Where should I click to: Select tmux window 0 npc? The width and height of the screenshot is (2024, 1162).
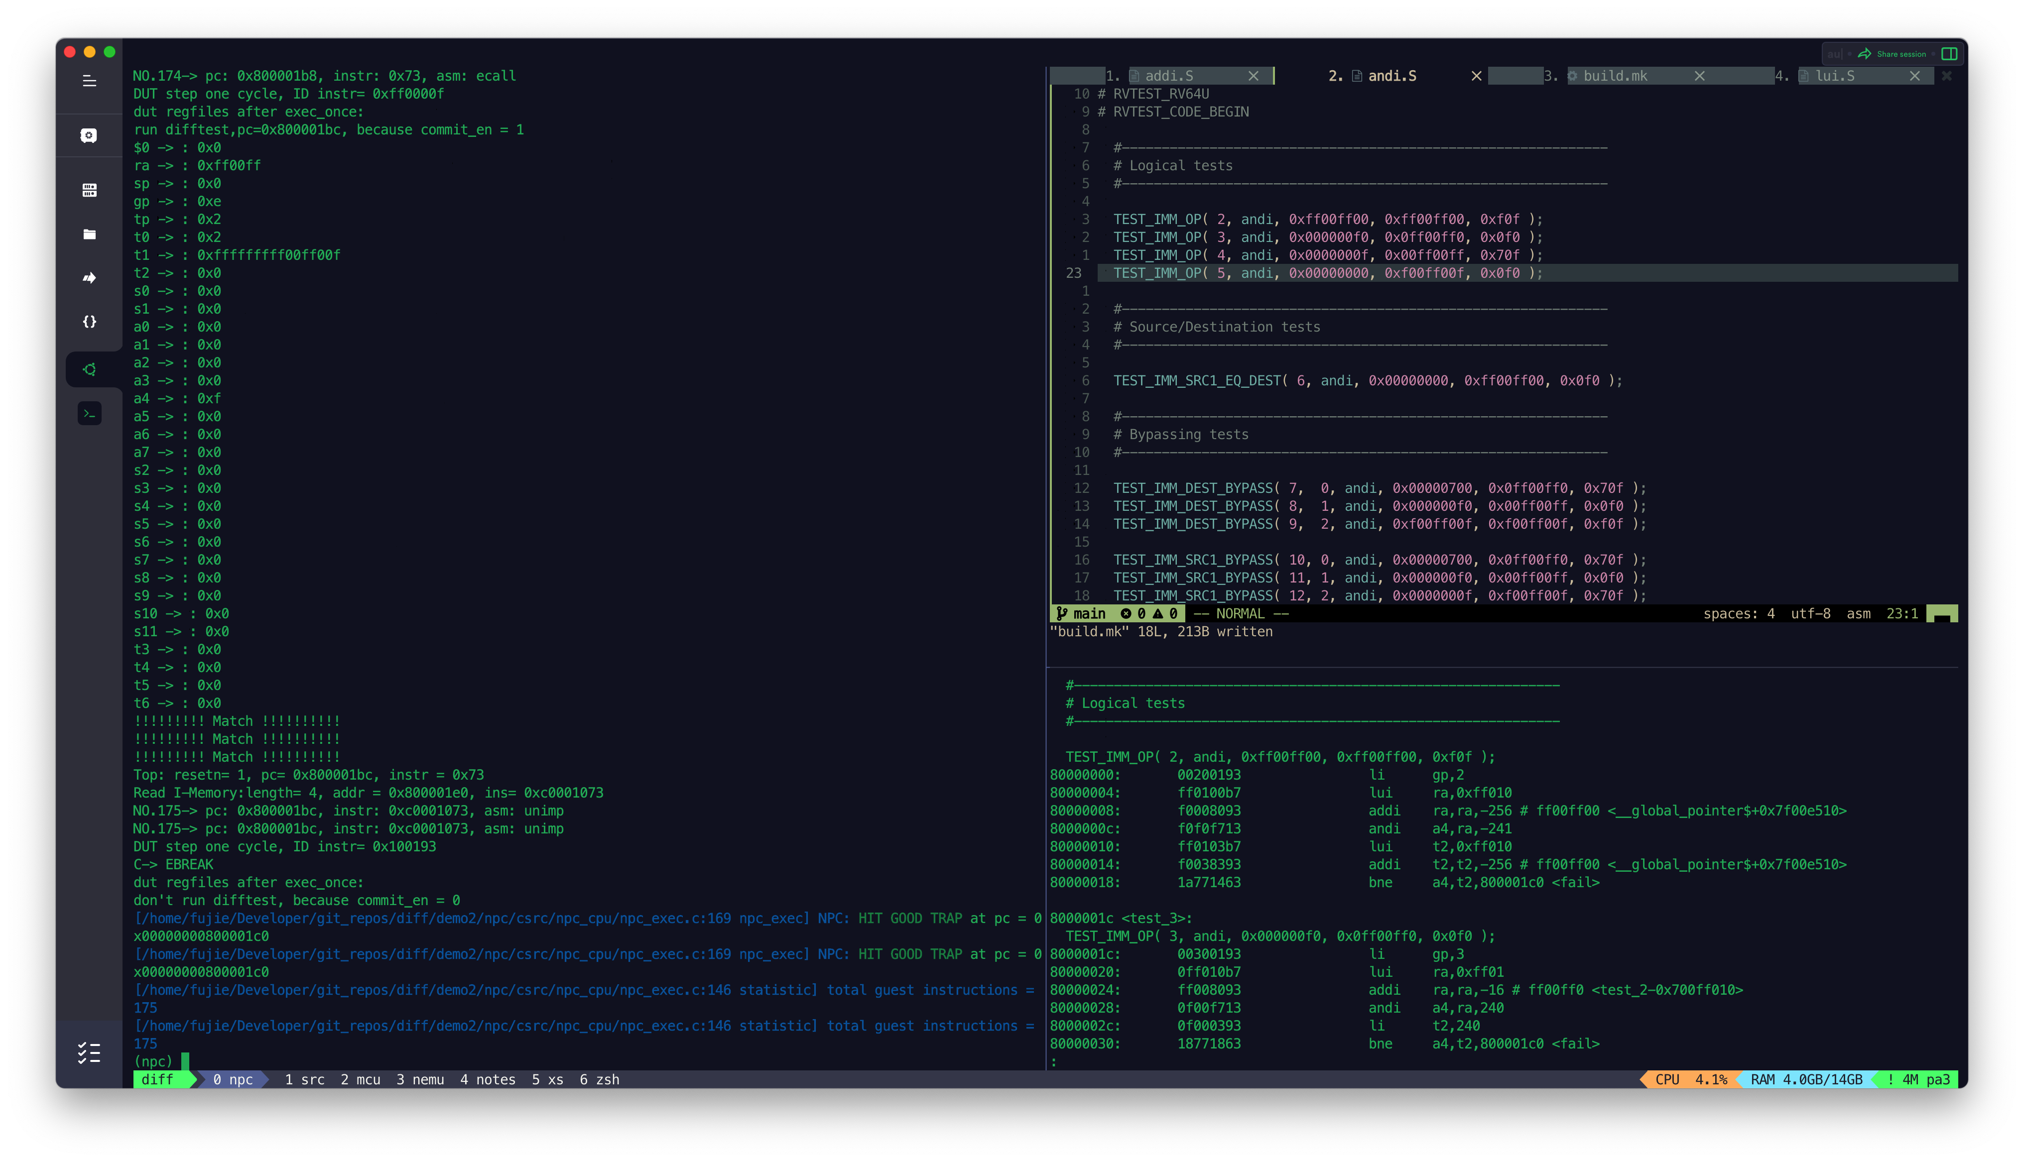(232, 1079)
